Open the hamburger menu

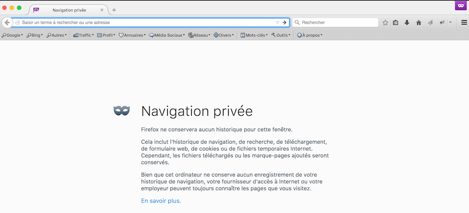point(464,22)
